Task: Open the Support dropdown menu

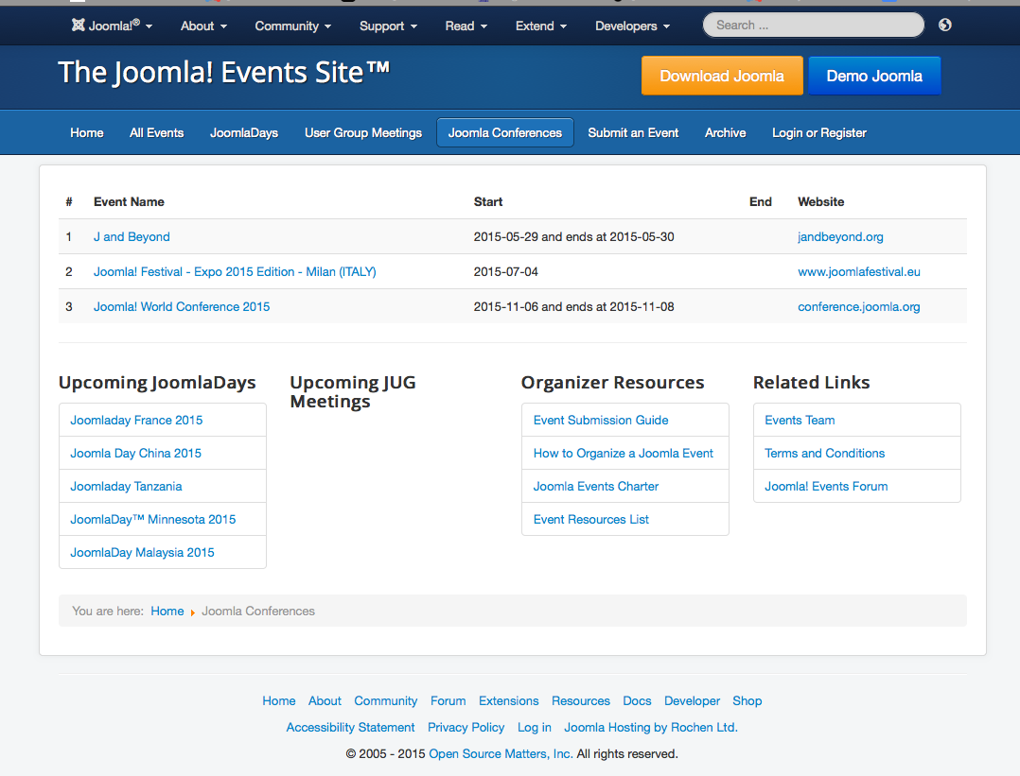Action: pyautogui.click(x=388, y=26)
